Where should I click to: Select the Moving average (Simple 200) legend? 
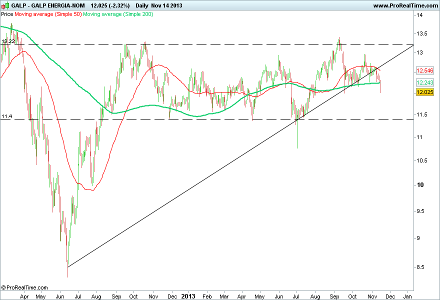(x=118, y=14)
